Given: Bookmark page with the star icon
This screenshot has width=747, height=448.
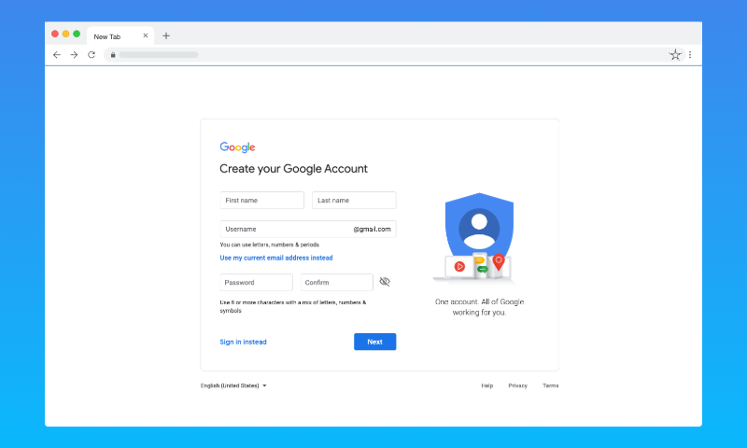Looking at the screenshot, I should point(675,55).
